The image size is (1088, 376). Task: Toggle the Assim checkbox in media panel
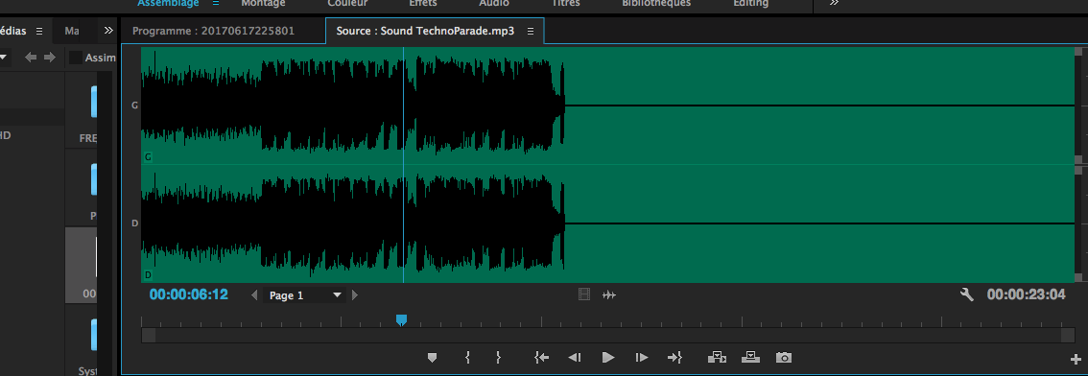click(76, 58)
